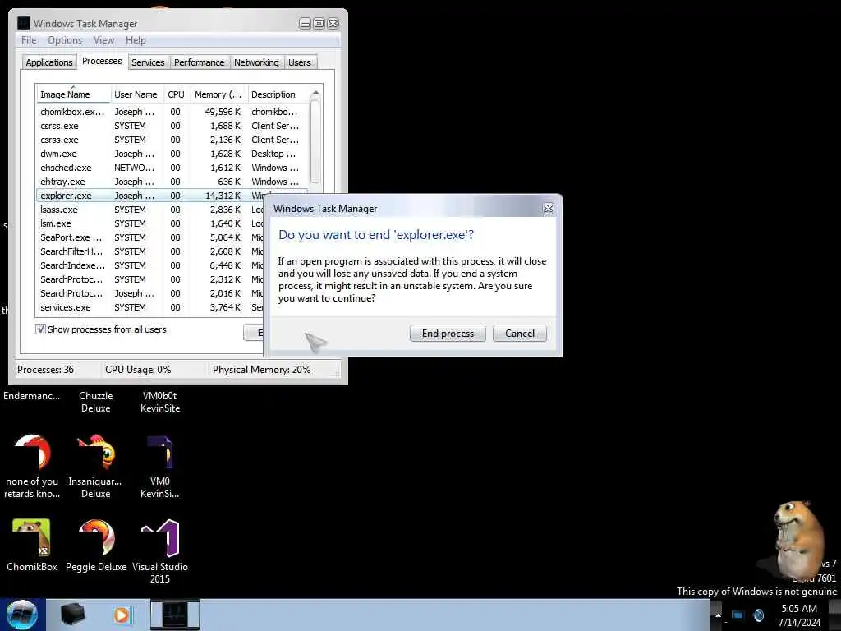The height and width of the screenshot is (631, 841).
Task: Switch to the Services tab
Action: 148,62
